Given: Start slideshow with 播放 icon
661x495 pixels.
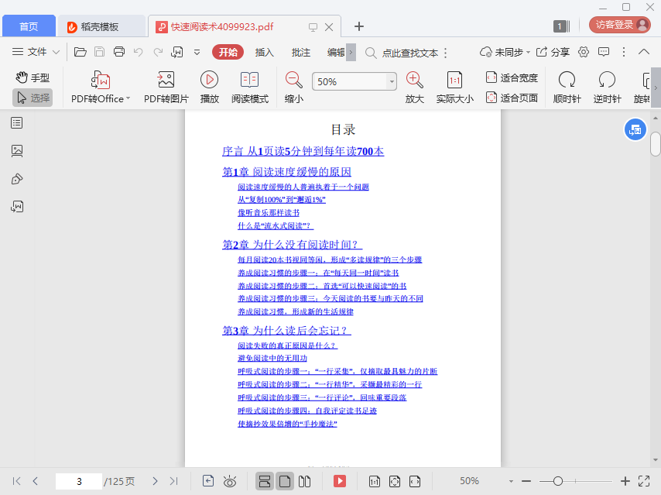Looking at the screenshot, I should point(210,88).
